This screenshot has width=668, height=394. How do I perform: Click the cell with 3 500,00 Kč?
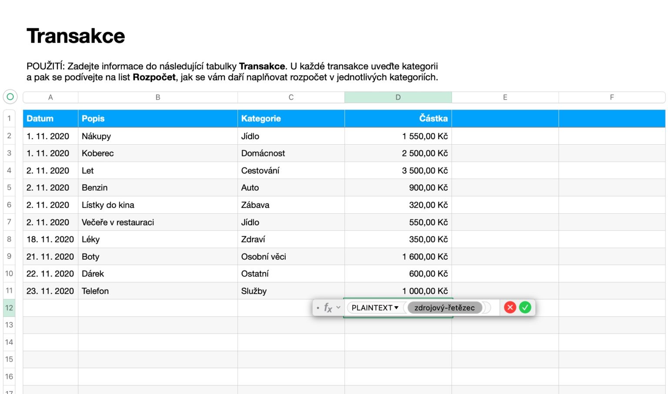[x=398, y=170]
